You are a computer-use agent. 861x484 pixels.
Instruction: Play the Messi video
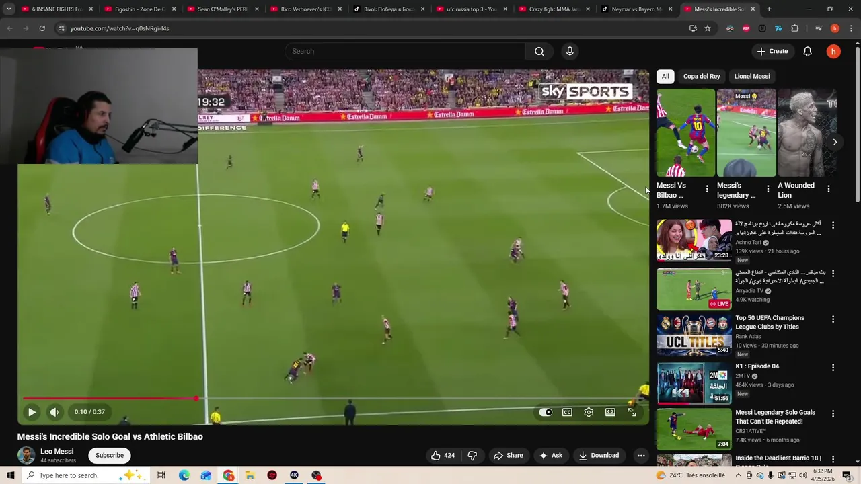pyautogui.click(x=32, y=412)
